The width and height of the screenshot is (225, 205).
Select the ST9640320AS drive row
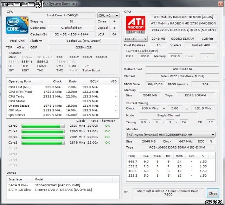click(63, 185)
